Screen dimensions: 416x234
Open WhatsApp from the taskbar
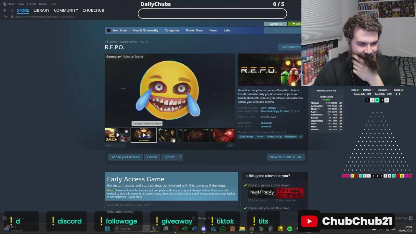tap(223, 229)
